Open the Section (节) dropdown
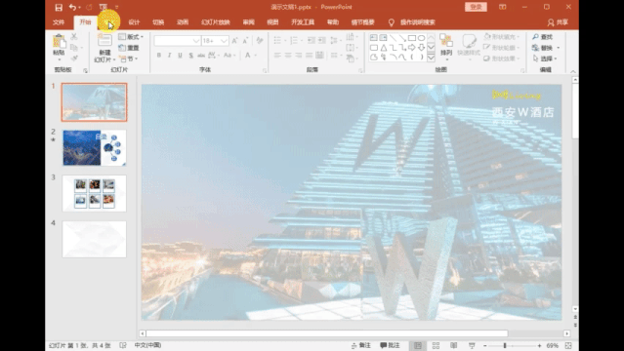The image size is (624, 351). pos(129,58)
